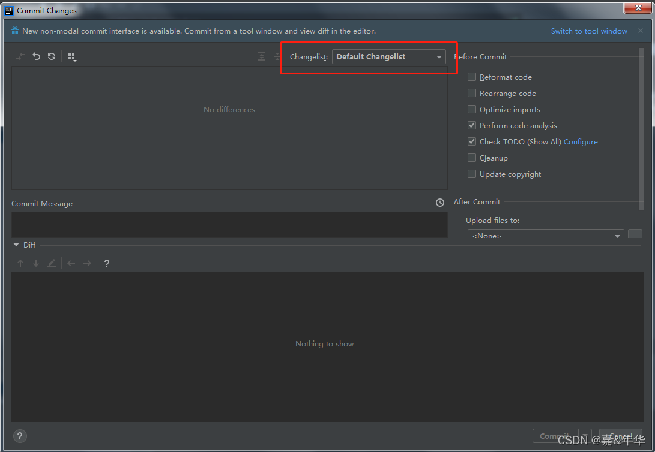Click the Configure link for TODO check
The width and height of the screenshot is (655, 452).
(x=581, y=141)
